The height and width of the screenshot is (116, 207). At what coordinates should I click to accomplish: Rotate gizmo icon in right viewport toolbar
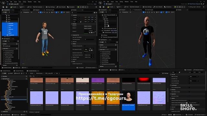147,12
